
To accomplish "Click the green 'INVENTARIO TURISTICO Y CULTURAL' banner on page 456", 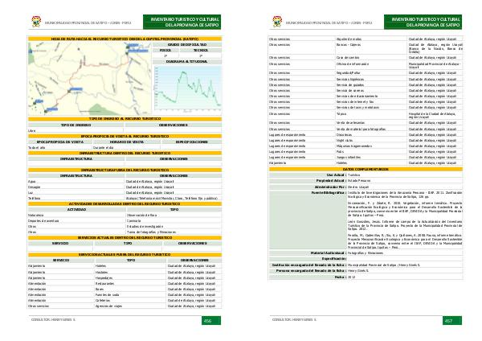I will tap(182, 22).
